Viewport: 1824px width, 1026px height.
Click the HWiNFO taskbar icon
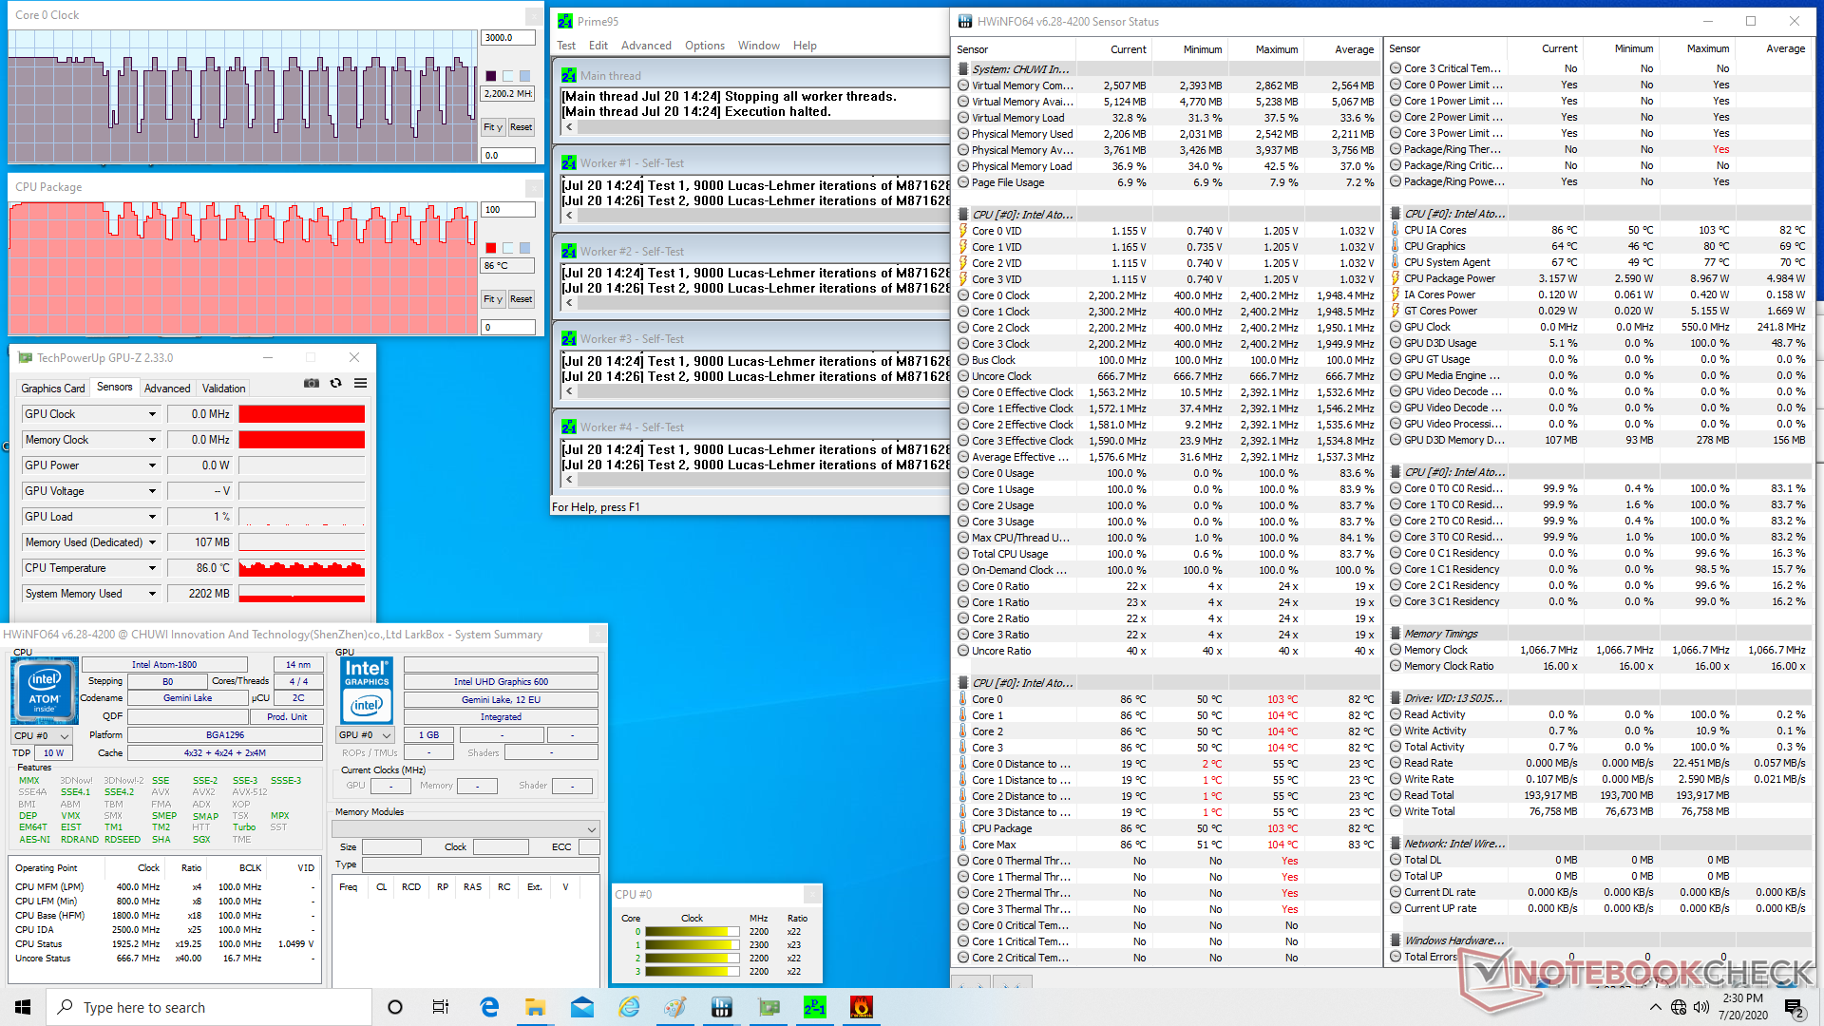(721, 1007)
